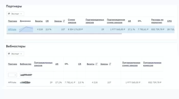The width and height of the screenshot is (179, 99).
Task: Click the 107 orders value in the Партнеры table
Action: (63, 29)
